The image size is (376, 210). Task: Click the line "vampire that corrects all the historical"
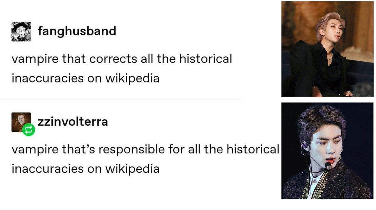(x=122, y=59)
